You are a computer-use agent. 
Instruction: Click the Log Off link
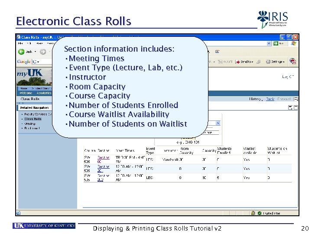tap(288, 77)
